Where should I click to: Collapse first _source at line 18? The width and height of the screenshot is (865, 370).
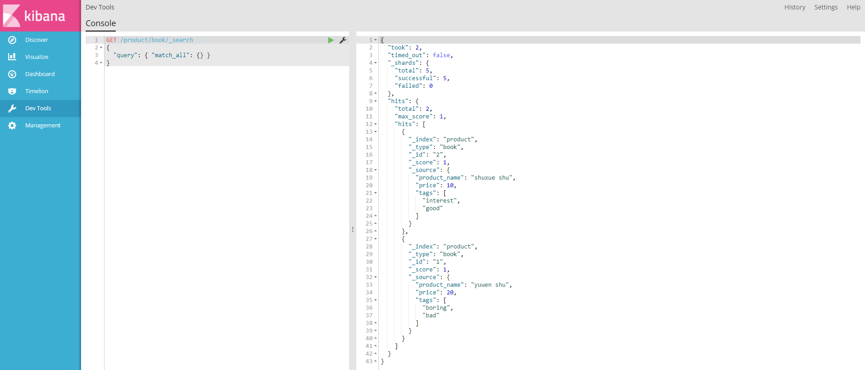(376, 170)
